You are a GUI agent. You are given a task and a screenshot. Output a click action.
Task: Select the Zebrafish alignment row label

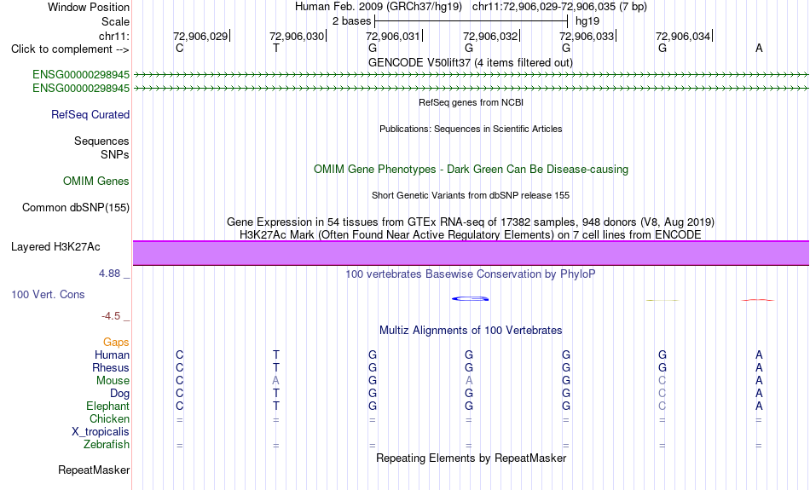(107, 444)
